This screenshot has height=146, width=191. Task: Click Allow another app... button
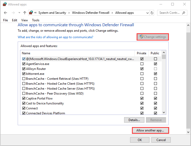[150, 130]
